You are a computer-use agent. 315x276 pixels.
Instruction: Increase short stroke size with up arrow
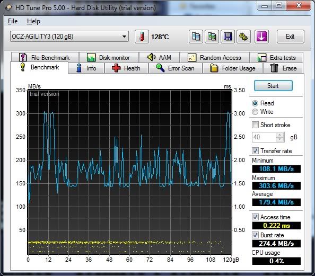tap(279, 135)
